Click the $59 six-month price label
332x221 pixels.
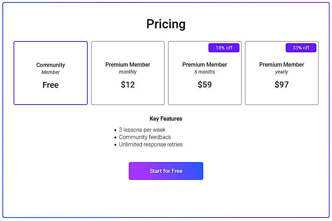pos(205,85)
